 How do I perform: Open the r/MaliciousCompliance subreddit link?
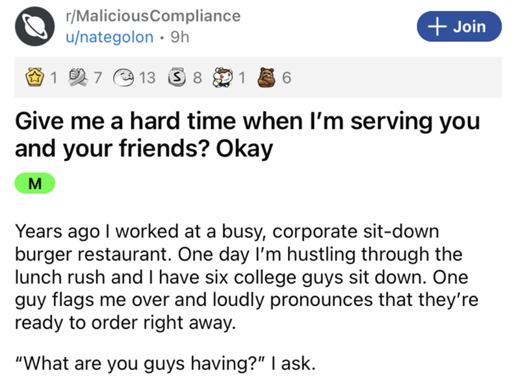(x=153, y=15)
